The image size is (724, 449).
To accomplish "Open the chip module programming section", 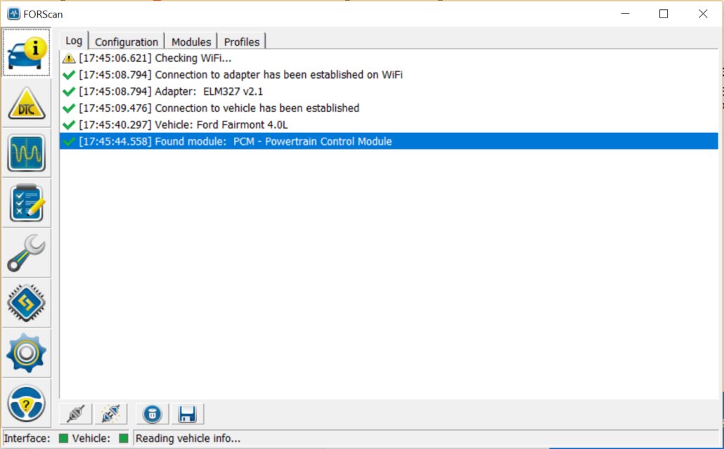I will 27,303.
